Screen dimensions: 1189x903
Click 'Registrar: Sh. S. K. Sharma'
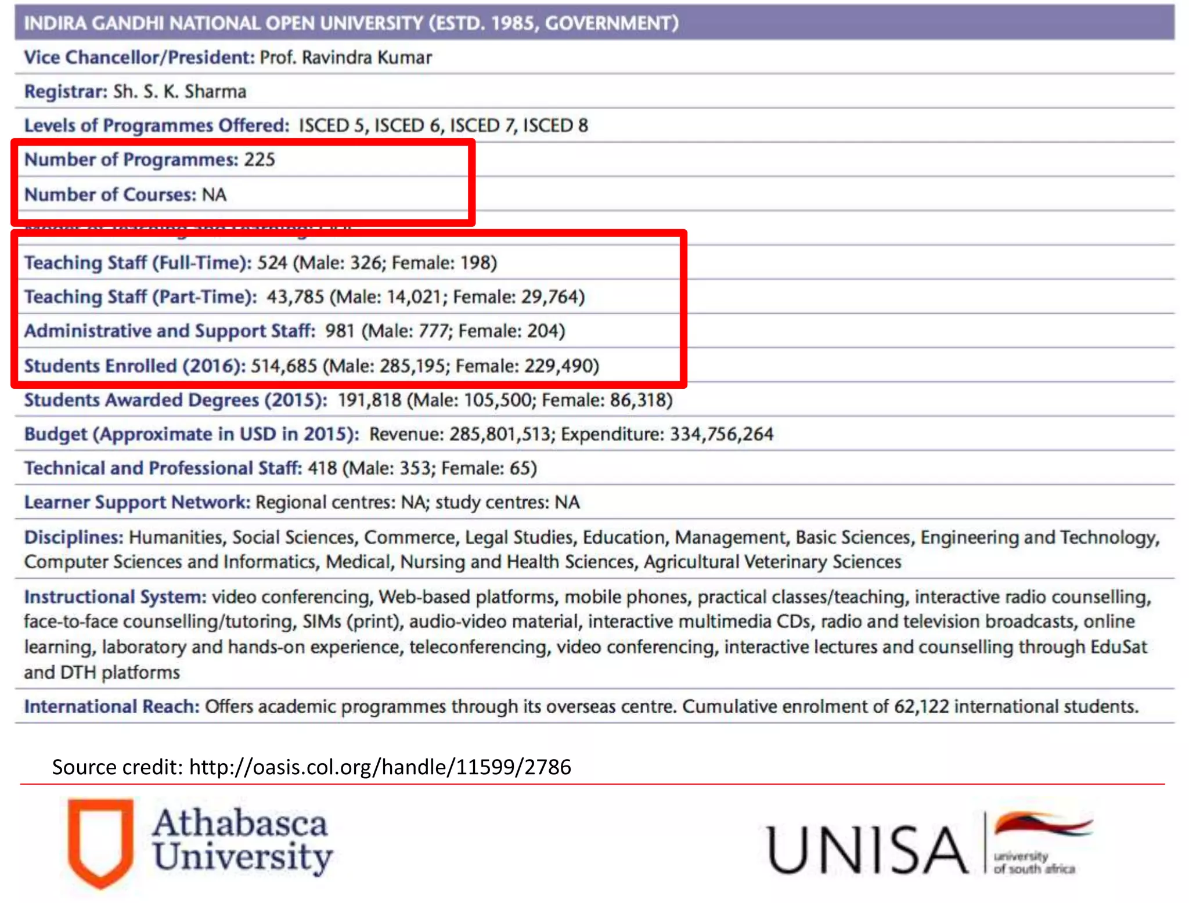(135, 92)
